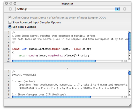Viewport: 135px width, 110px height.
Task: Click the vertical scroll thumb of kernel editor
Action: (130, 41)
